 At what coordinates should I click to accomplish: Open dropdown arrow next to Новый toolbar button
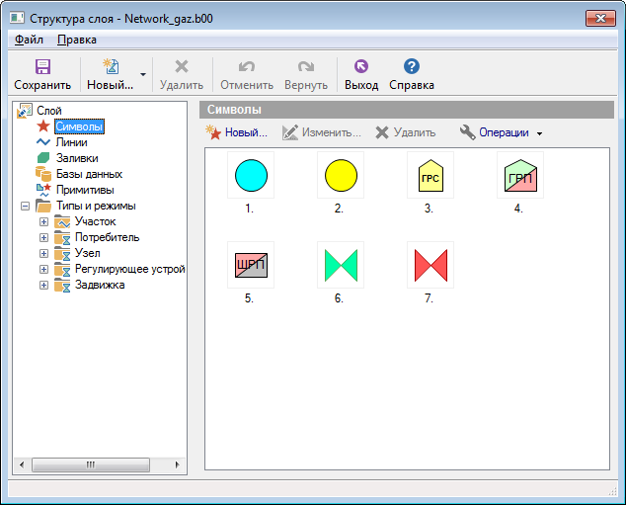coord(143,75)
